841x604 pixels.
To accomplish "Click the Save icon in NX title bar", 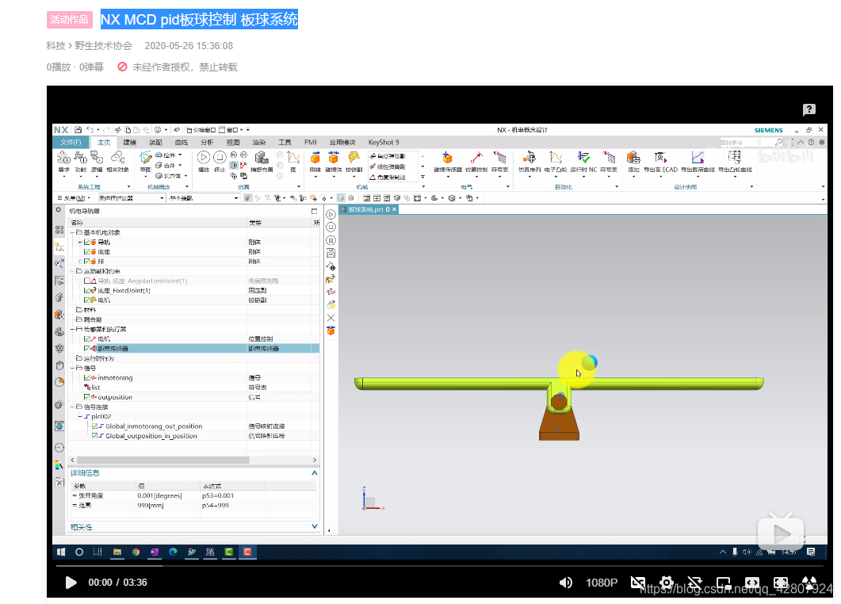I will point(78,130).
